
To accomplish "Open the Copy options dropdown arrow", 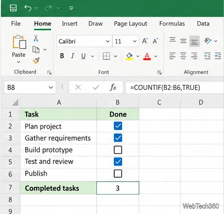I will [x=45, y=50].
